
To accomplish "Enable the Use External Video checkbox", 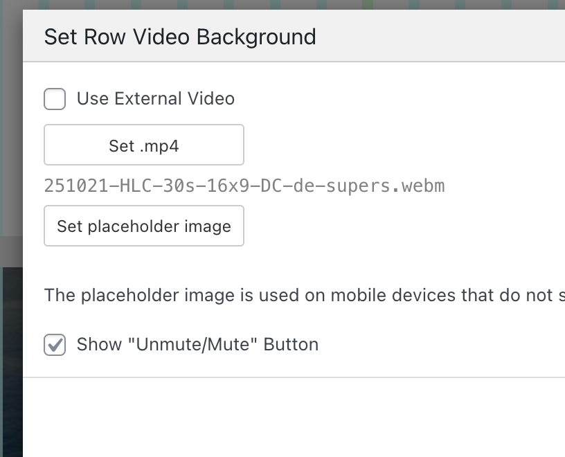I will [x=55, y=99].
